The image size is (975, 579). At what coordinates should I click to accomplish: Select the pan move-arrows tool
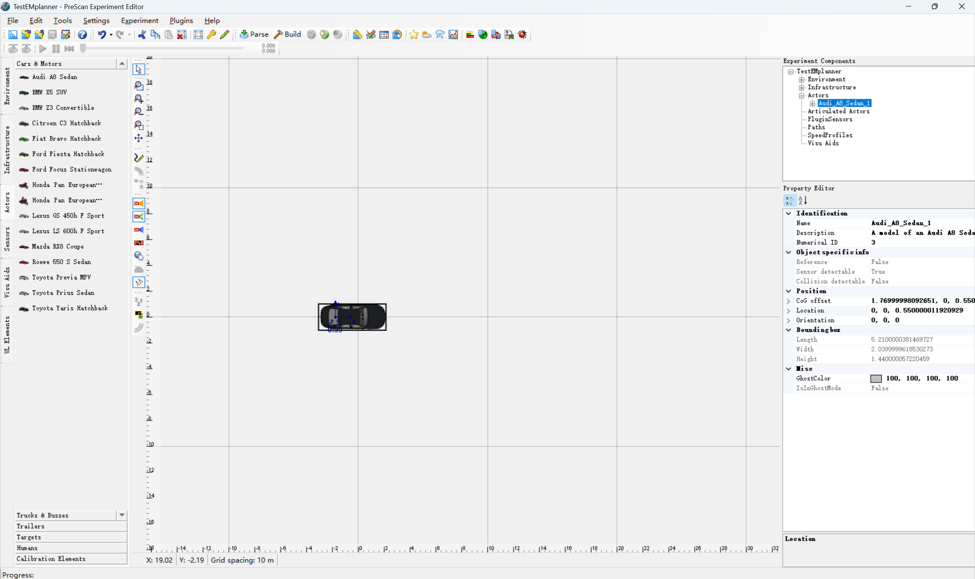[139, 138]
